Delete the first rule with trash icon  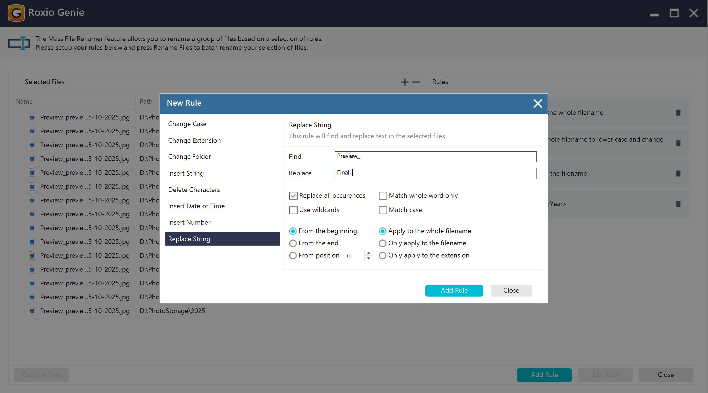(x=678, y=113)
